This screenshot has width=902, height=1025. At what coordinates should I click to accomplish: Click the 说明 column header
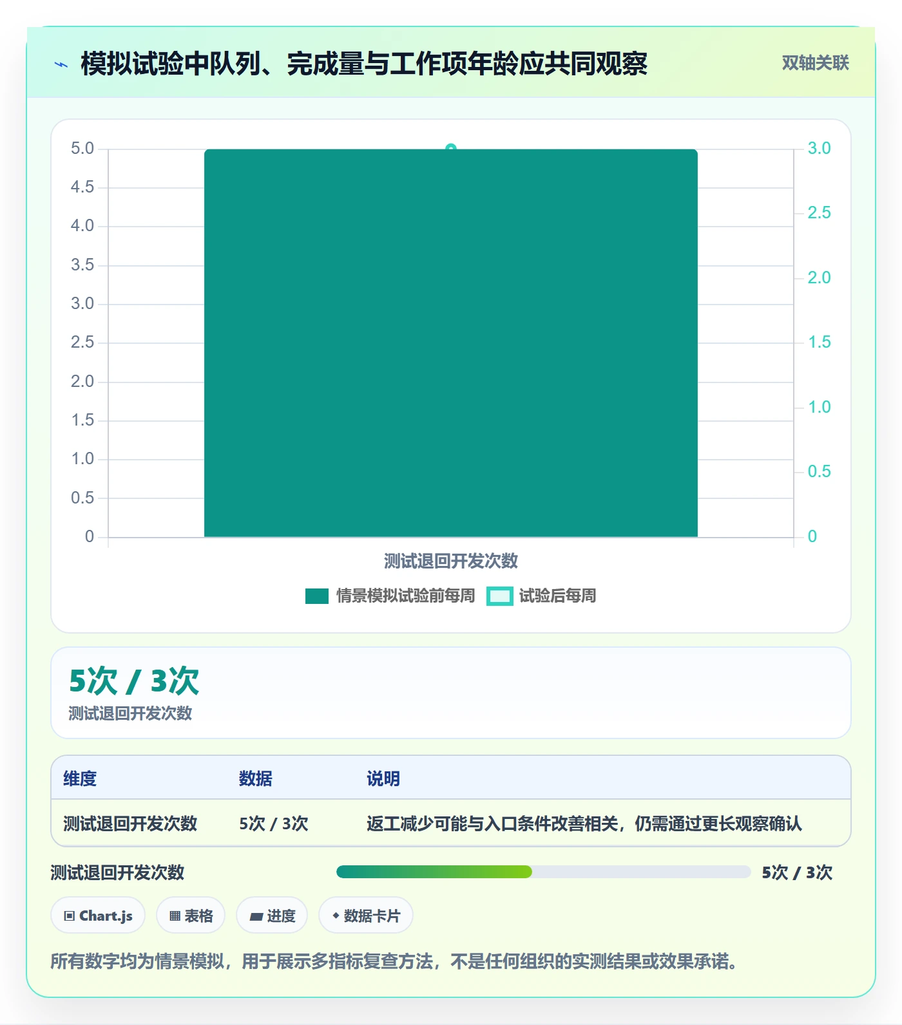(x=383, y=779)
